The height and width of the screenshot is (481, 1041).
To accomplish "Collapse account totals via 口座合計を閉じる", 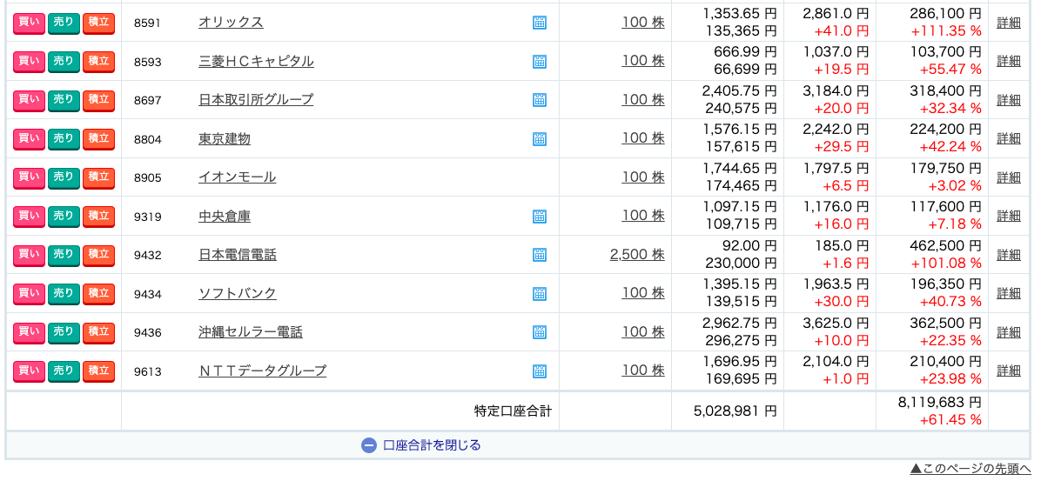I will [x=421, y=445].
